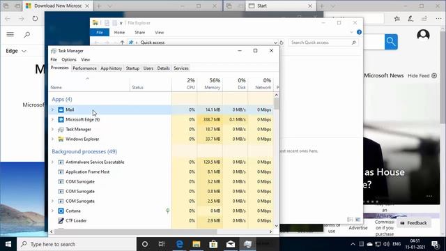
Task: Click the refresh button in Edge
Action: [35, 19]
